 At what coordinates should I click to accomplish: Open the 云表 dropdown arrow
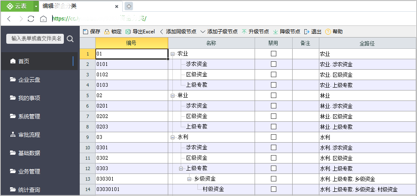pos(36,6)
